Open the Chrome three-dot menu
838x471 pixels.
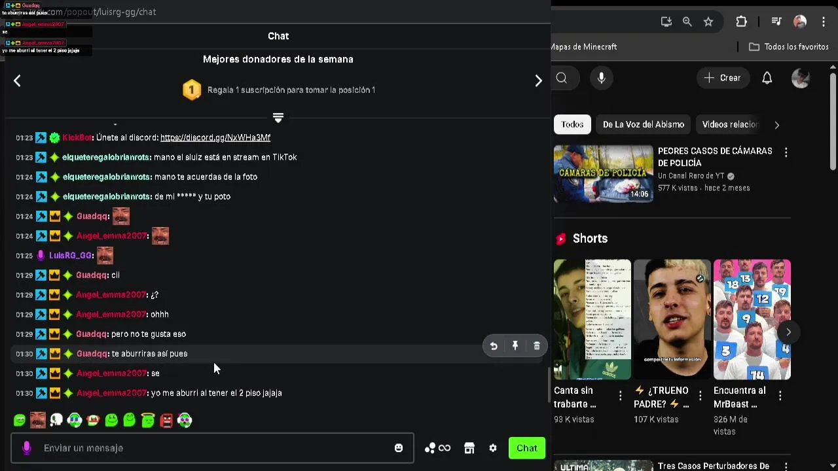[x=824, y=22]
